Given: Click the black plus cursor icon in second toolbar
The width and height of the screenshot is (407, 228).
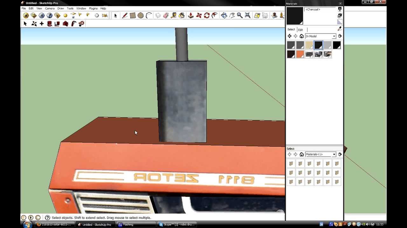Looking at the screenshot, I should point(42,24).
